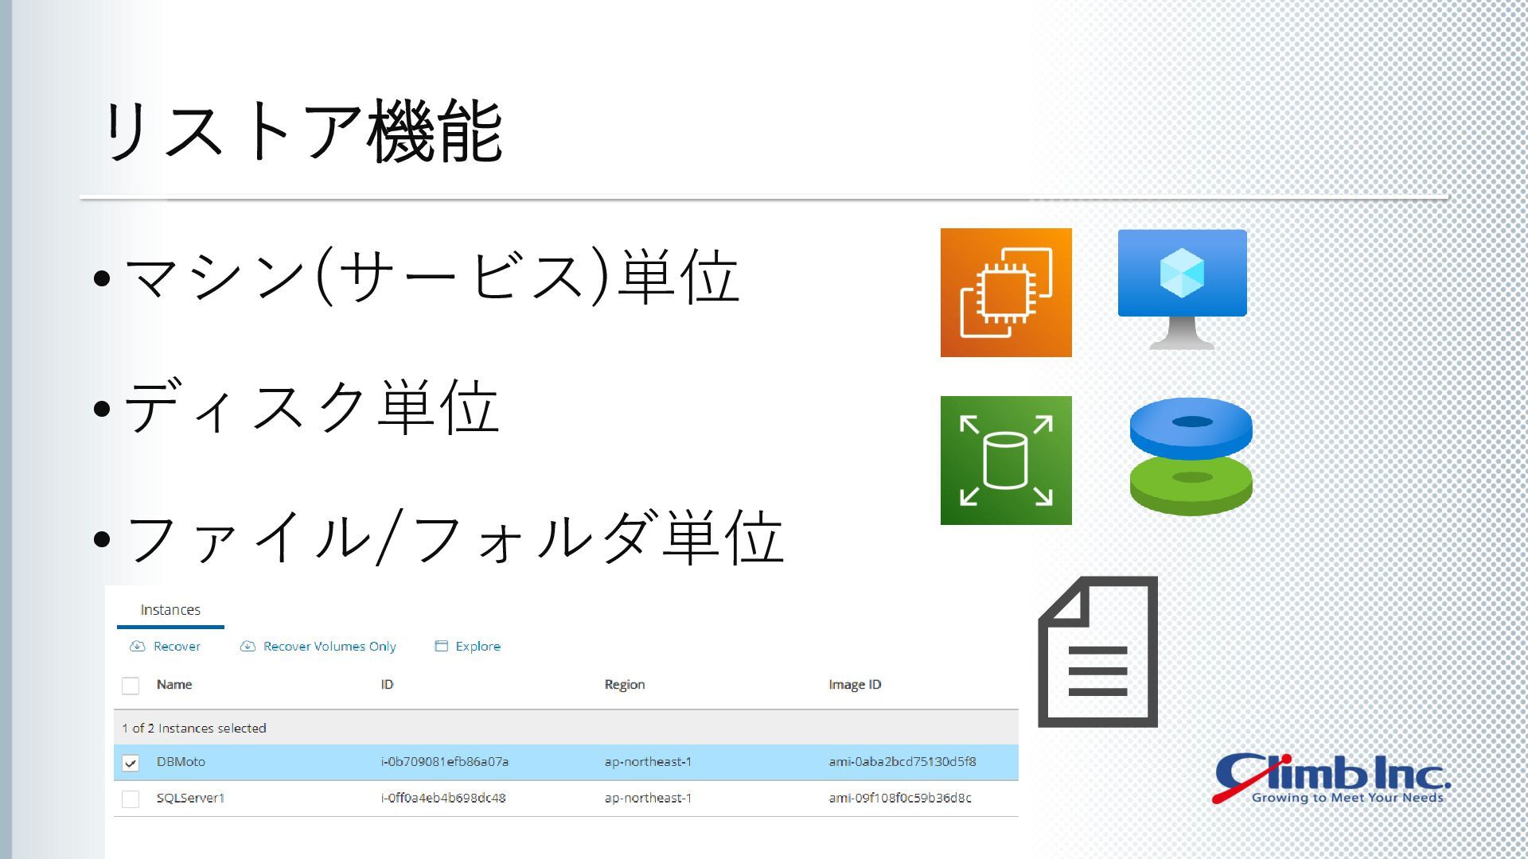
Task: Sort by the Region column header
Action: pyautogui.click(x=625, y=685)
